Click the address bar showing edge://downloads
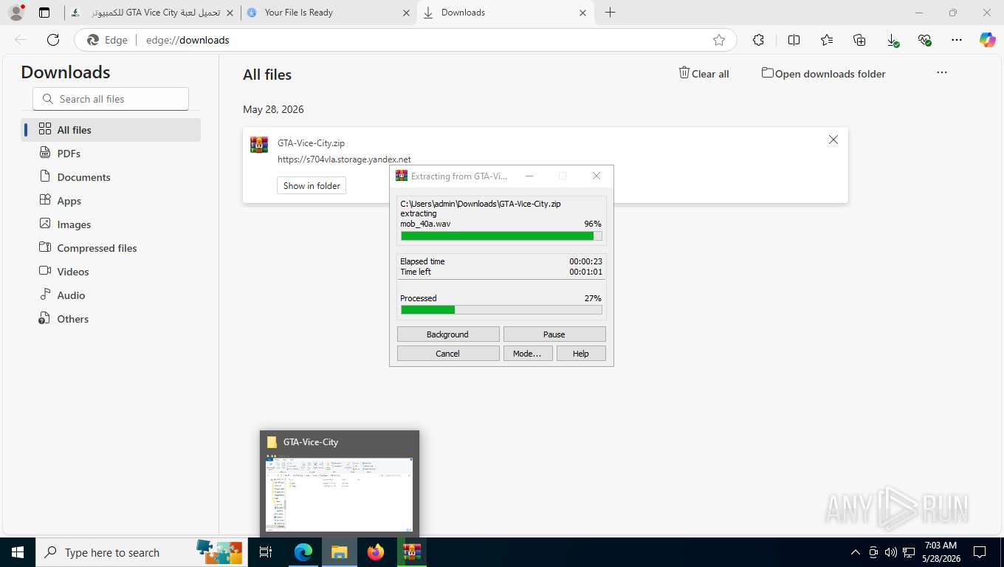 click(405, 40)
